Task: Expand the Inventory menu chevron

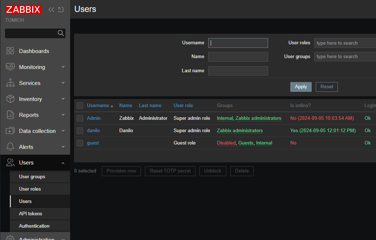Action: [x=63, y=99]
